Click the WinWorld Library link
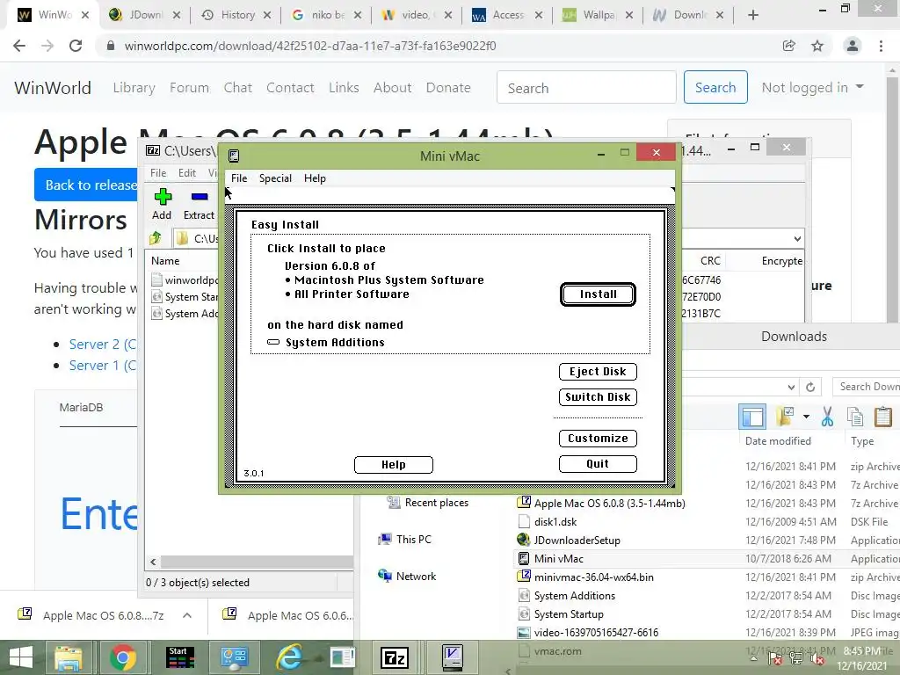The width and height of the screenshot is (900, 675). tap(134, 88)
